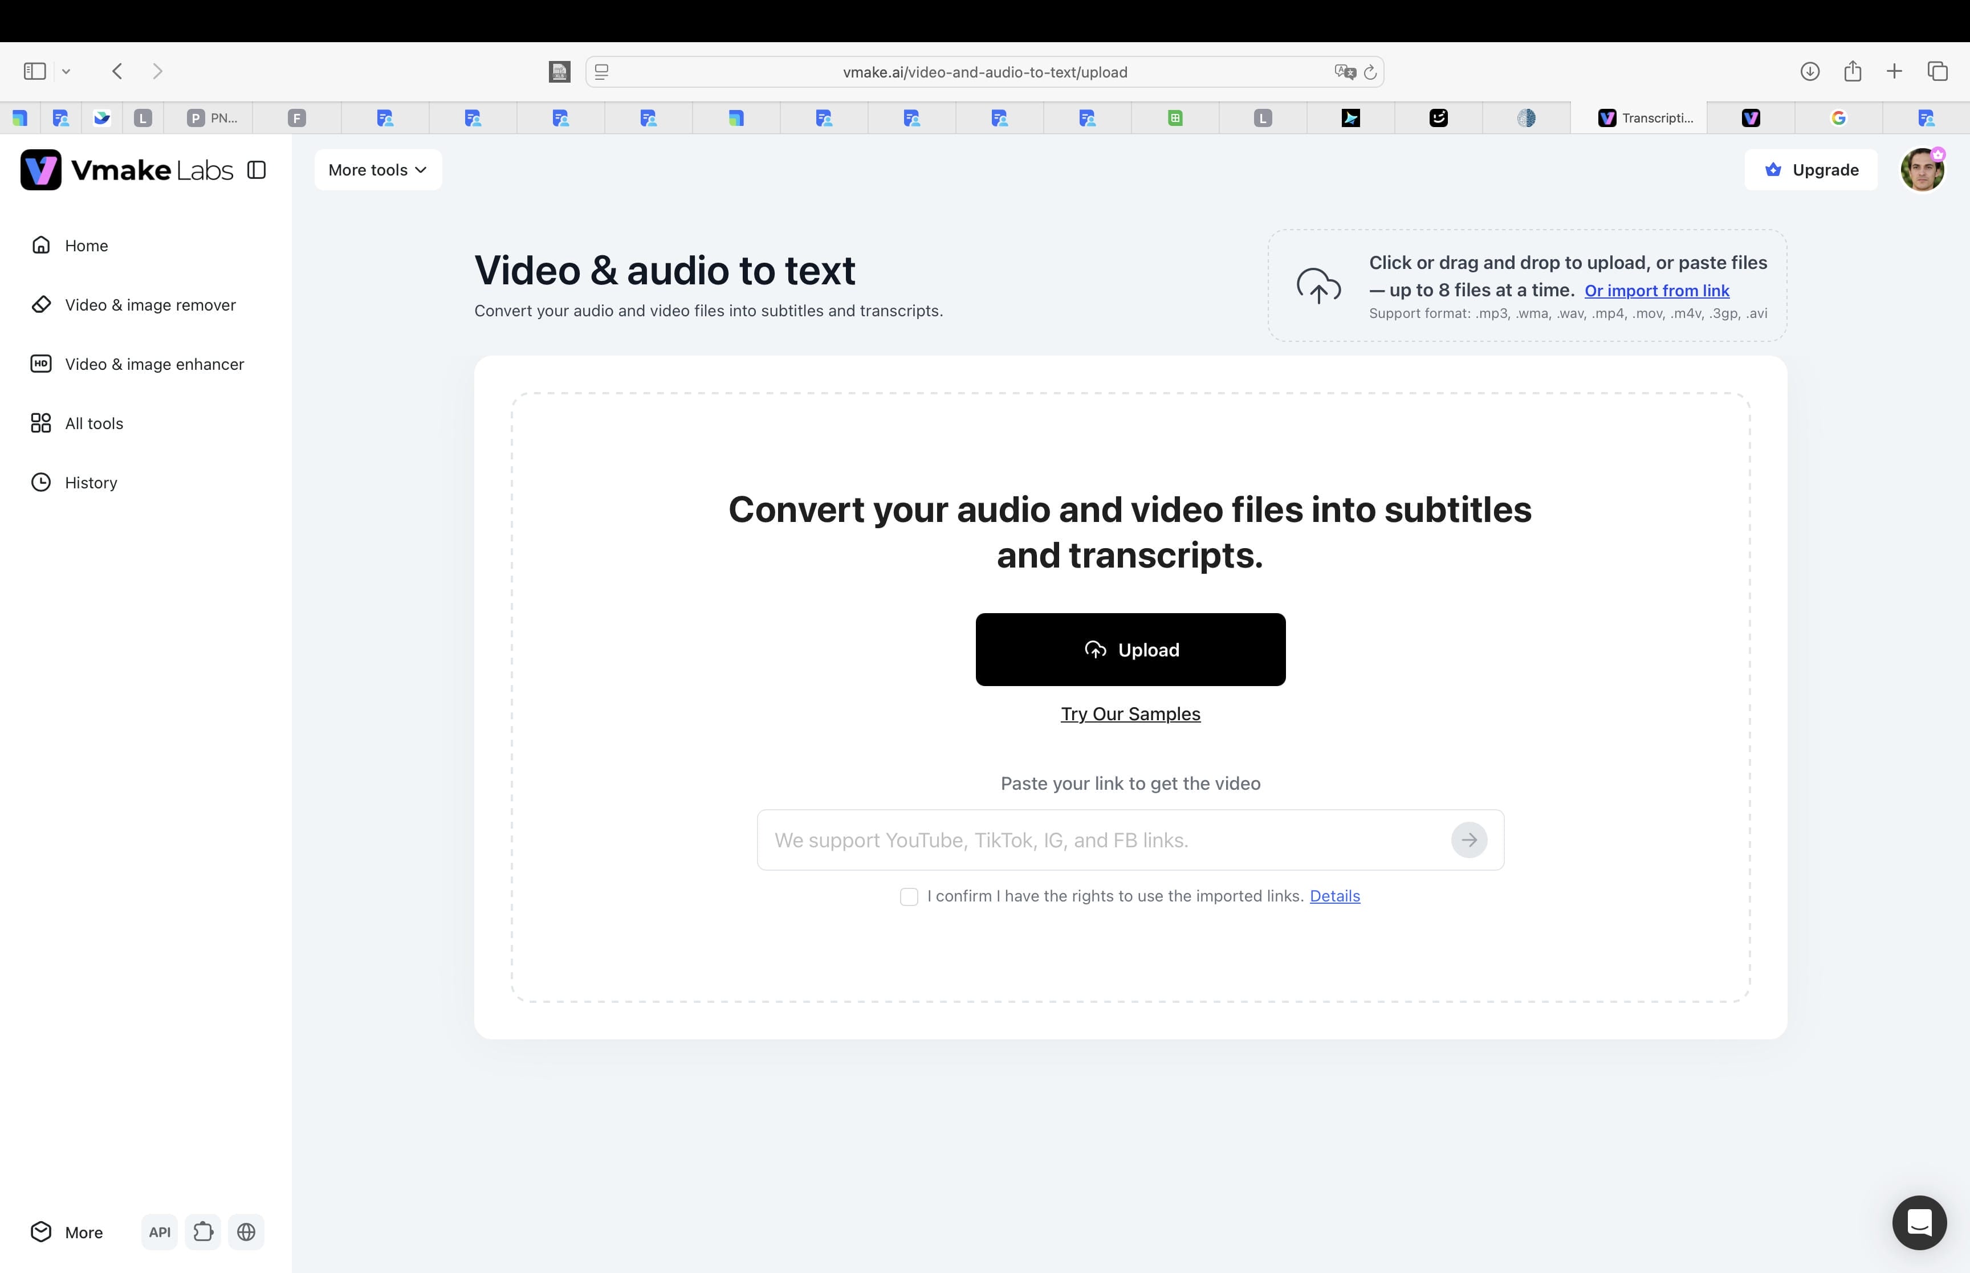Expand the Safari tab group chevron

[x=66, y=71]
